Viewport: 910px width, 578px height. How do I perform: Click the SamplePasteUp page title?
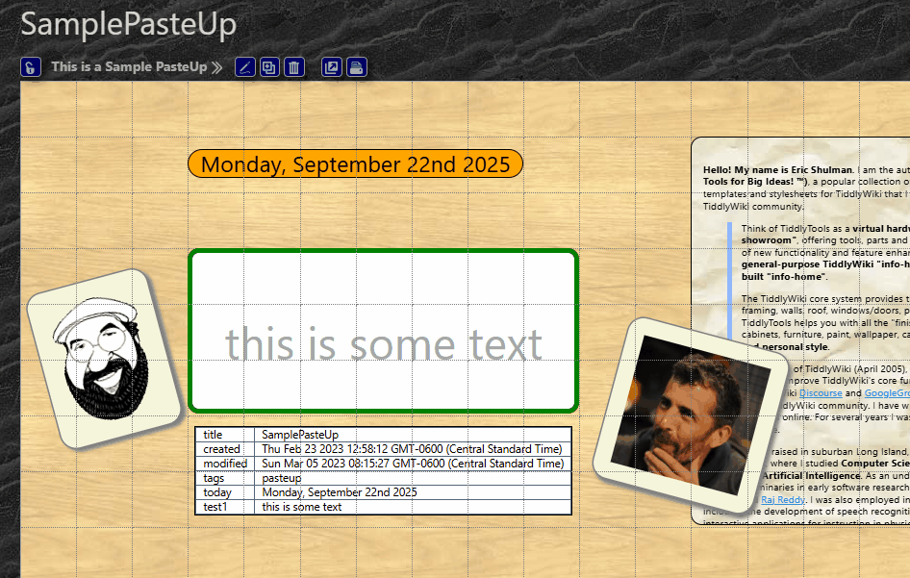point(128,25)
